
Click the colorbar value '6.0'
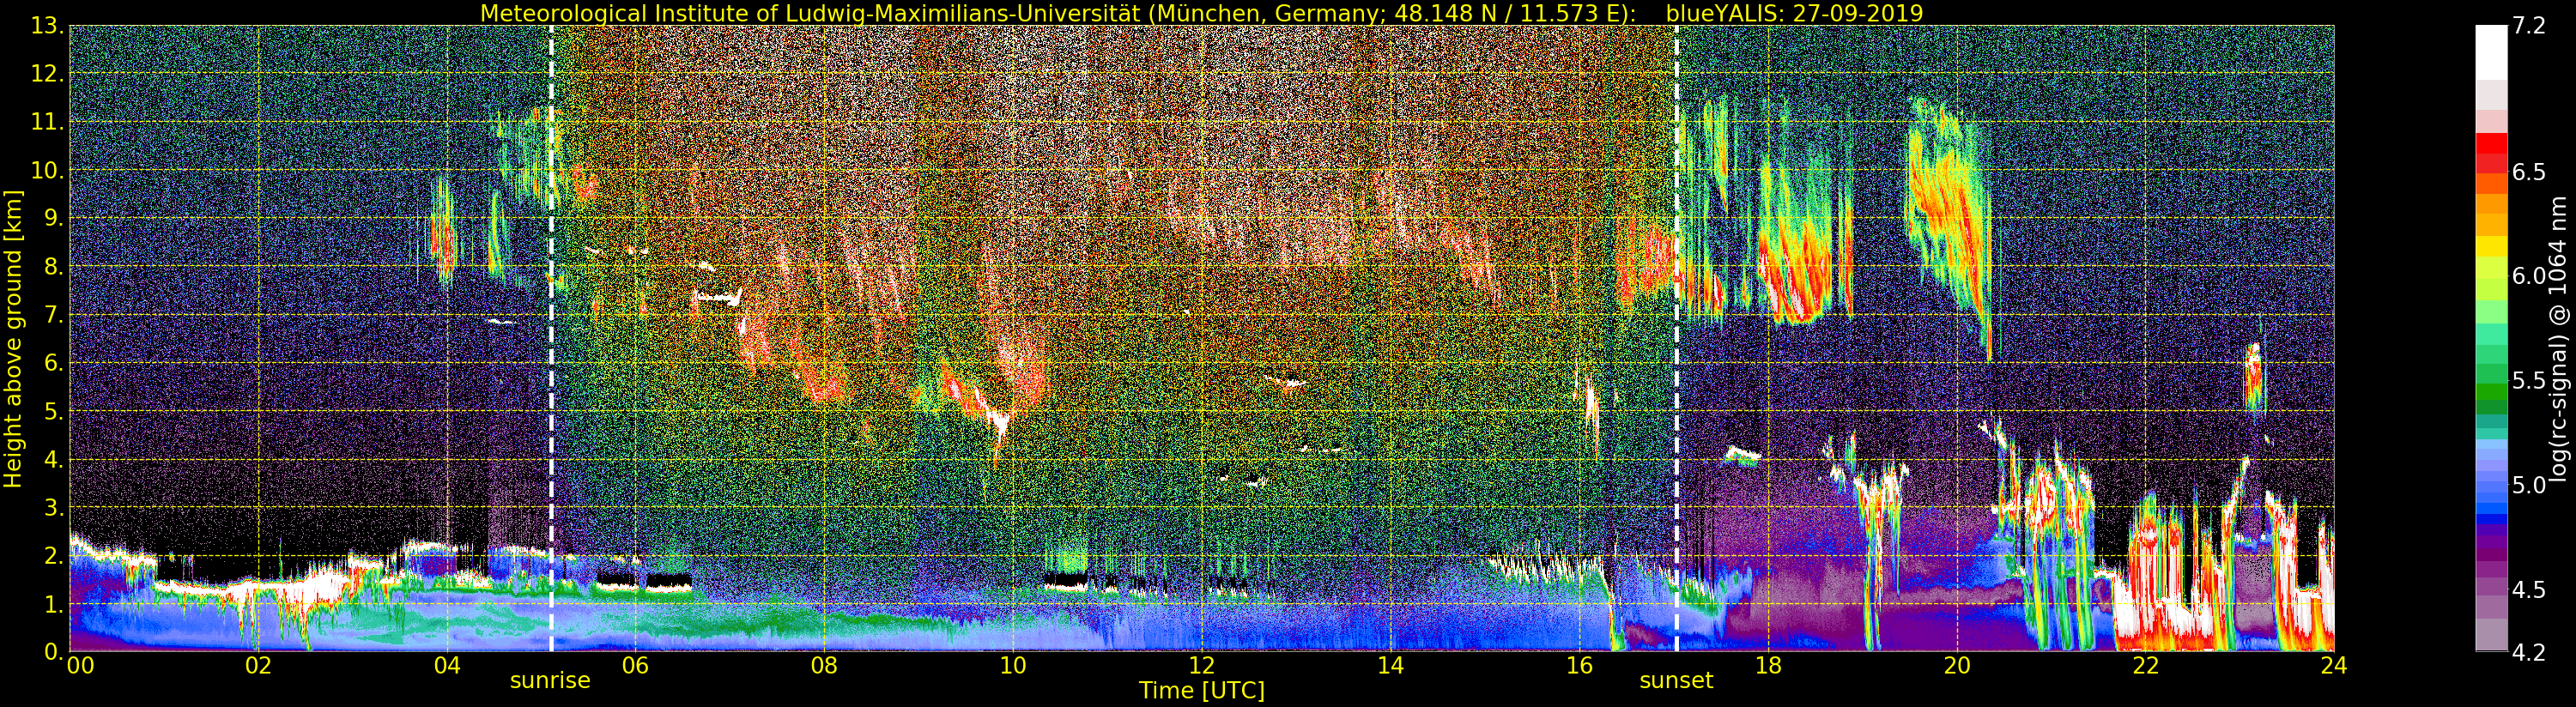(x=2529, y=276)
